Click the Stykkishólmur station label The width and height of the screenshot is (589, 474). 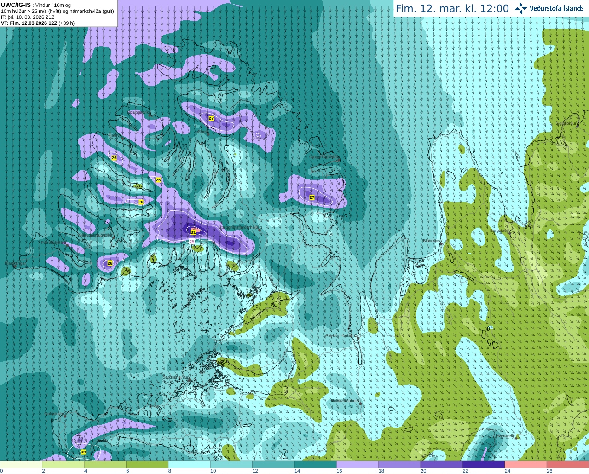tap(176, 377)
